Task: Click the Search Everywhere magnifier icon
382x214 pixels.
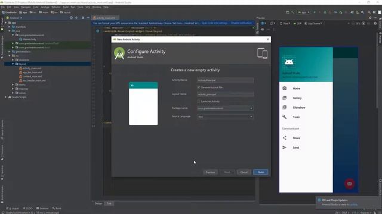Action: [369, 12]
